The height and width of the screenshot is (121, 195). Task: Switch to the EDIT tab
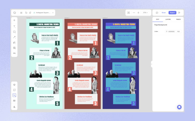[x=158, y=19]
